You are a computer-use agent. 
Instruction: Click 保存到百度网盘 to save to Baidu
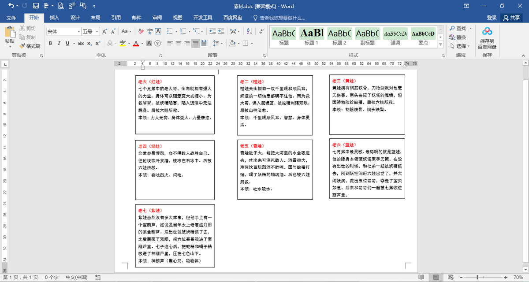(x=487, y=37)
